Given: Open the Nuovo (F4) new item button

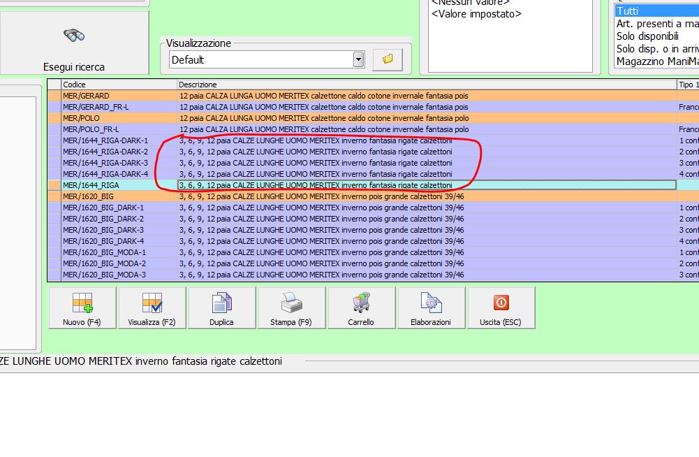Looking at the screenshot, I should (82, 308).
